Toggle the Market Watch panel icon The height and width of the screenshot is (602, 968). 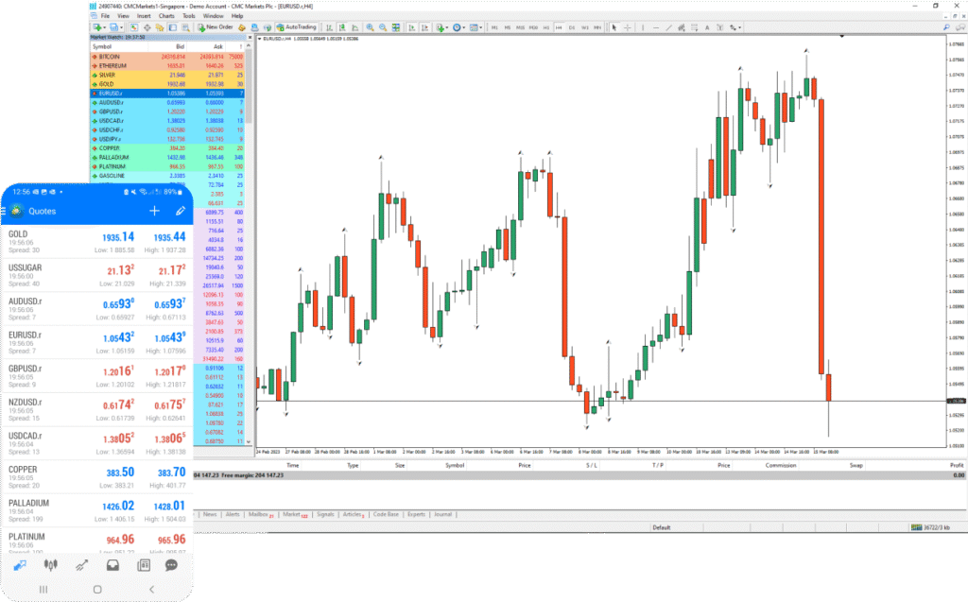tap(134, 27)
